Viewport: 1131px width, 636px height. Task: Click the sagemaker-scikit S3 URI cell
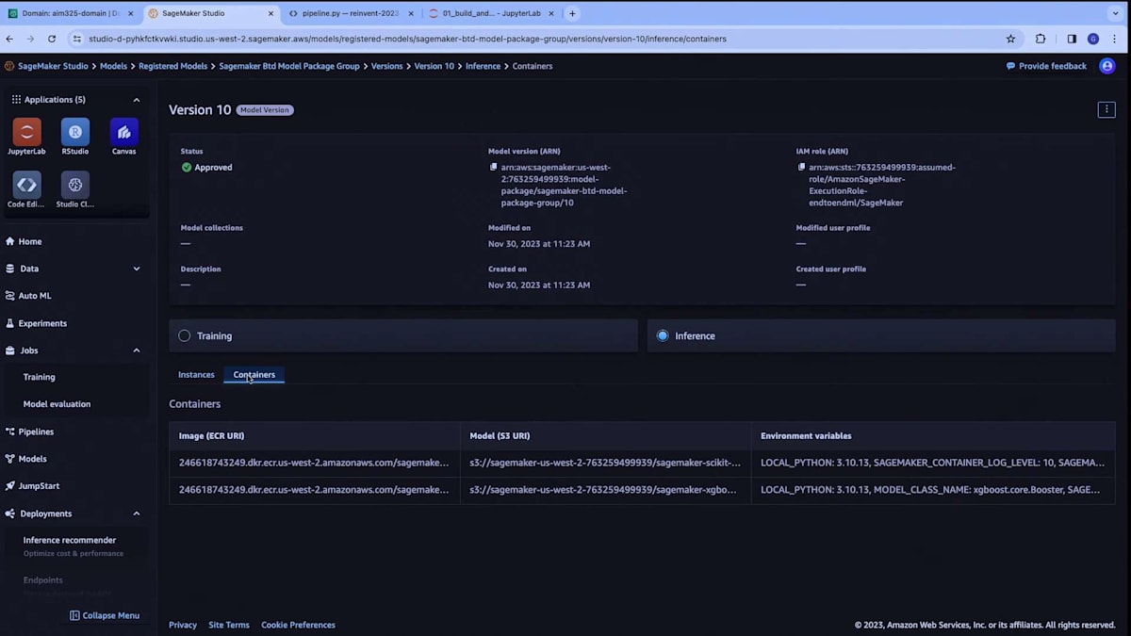click(605, 463)
